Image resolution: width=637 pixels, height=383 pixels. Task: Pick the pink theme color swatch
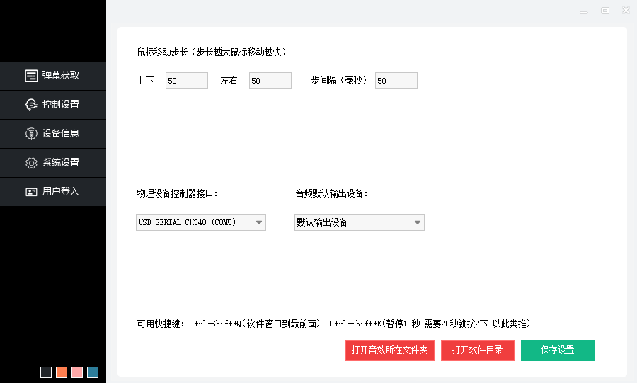(x=77, y=372)
